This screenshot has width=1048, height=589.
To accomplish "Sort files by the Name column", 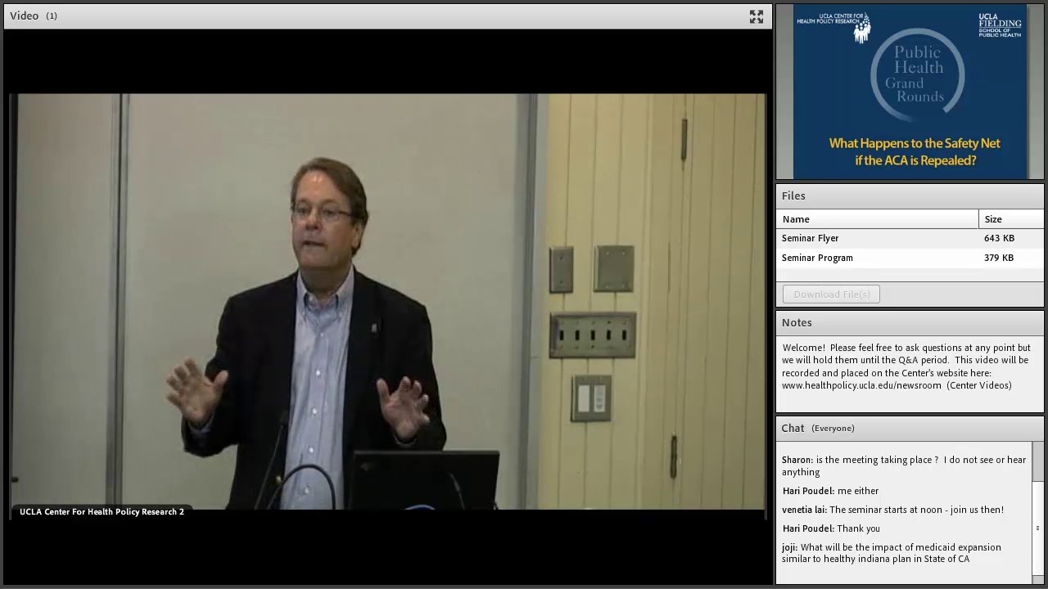I will pyautogui.click(x=877, y=219).
